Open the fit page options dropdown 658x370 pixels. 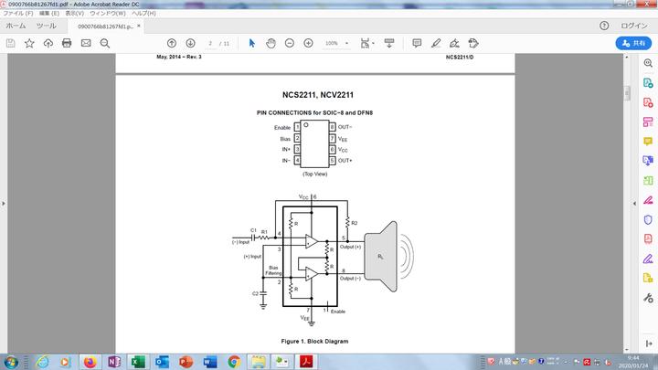point(367,43)
